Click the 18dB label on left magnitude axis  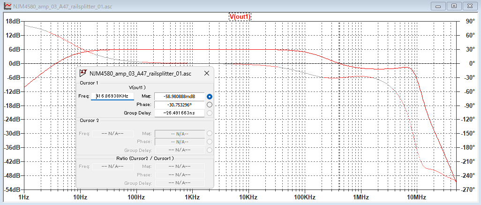click(x=12, y=22)
